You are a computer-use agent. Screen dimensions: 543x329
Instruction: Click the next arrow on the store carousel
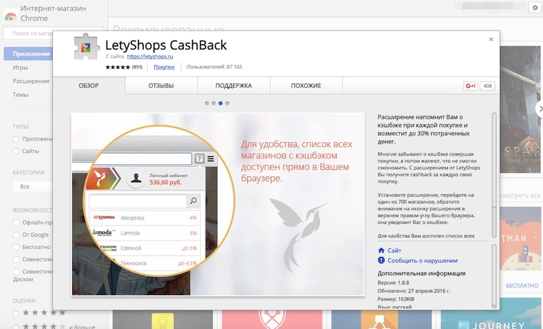(539, 108)
